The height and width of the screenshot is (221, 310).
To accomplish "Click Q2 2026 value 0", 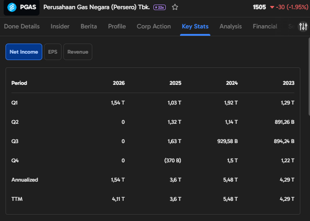I will coord(123,122).
